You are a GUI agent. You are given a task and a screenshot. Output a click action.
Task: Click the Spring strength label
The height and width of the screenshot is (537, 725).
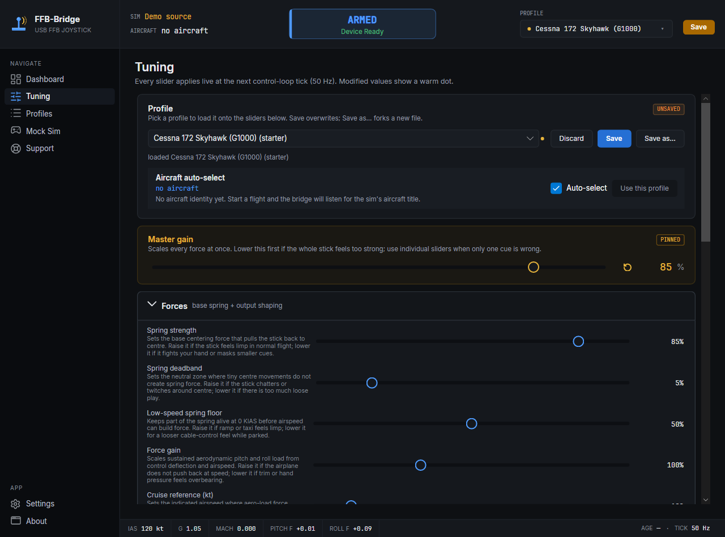coord(172,330)
